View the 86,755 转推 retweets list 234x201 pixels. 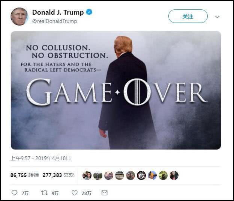coord(25,175)
